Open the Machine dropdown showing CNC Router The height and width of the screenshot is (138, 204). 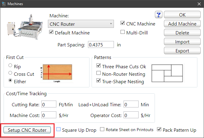click(80, 24)
